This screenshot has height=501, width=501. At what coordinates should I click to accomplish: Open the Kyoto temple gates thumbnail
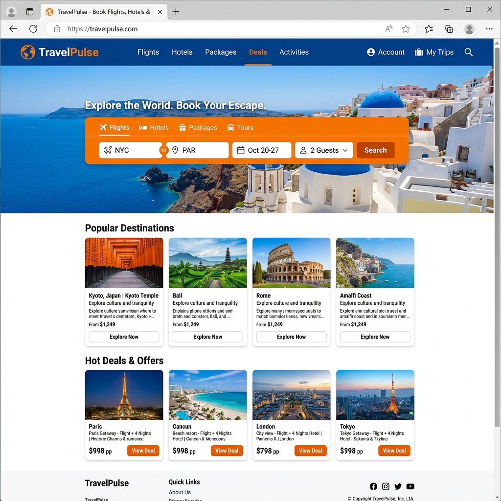pos(124,263)
